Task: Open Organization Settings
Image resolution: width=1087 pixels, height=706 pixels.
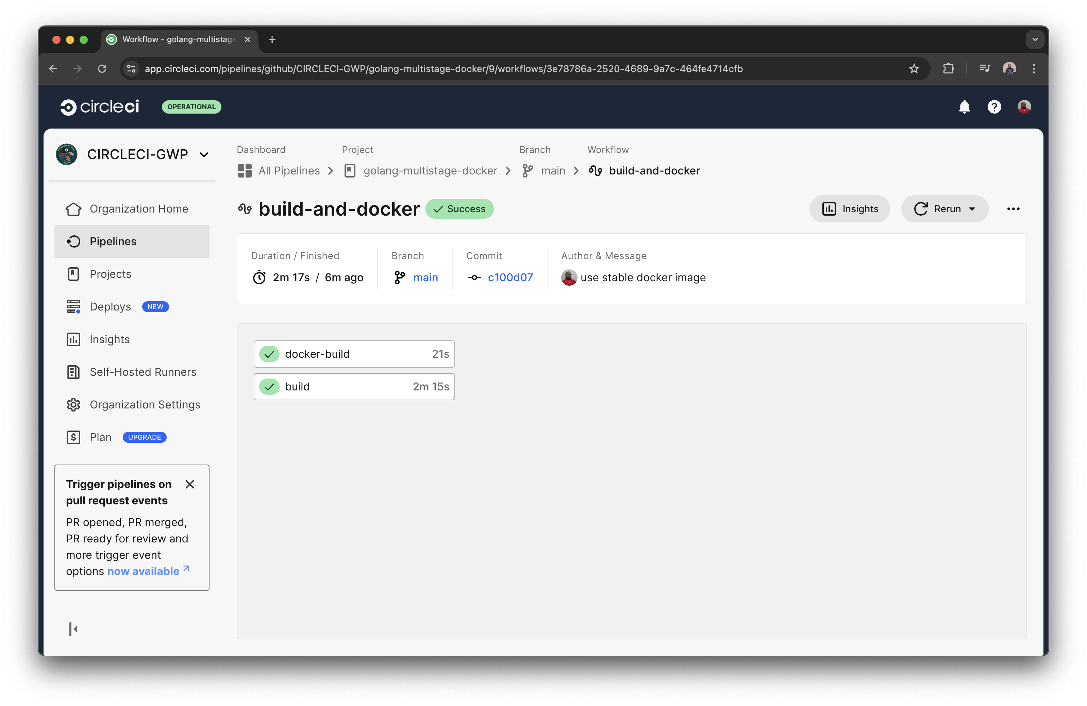Action: 145,405
